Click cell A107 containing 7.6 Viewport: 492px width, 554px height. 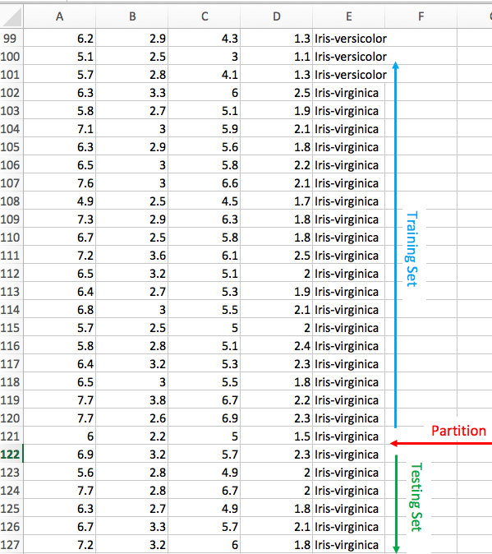coord(60,183)
